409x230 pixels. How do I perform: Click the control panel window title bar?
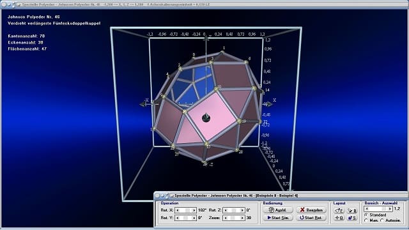click(281, 195)
